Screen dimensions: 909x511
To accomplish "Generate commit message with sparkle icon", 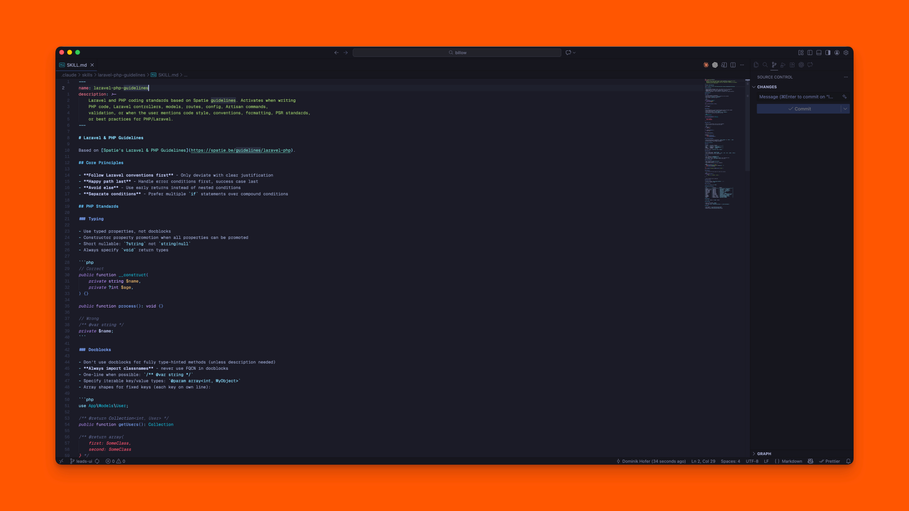I will [844, 97].
